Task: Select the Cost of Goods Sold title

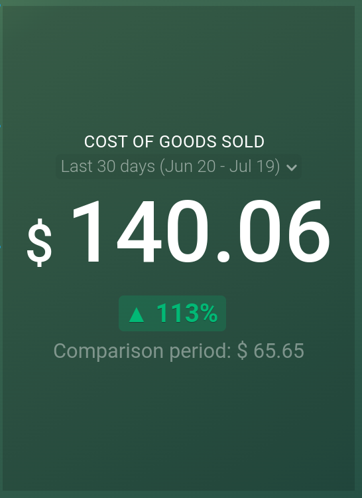Action: tap(174, 141)
